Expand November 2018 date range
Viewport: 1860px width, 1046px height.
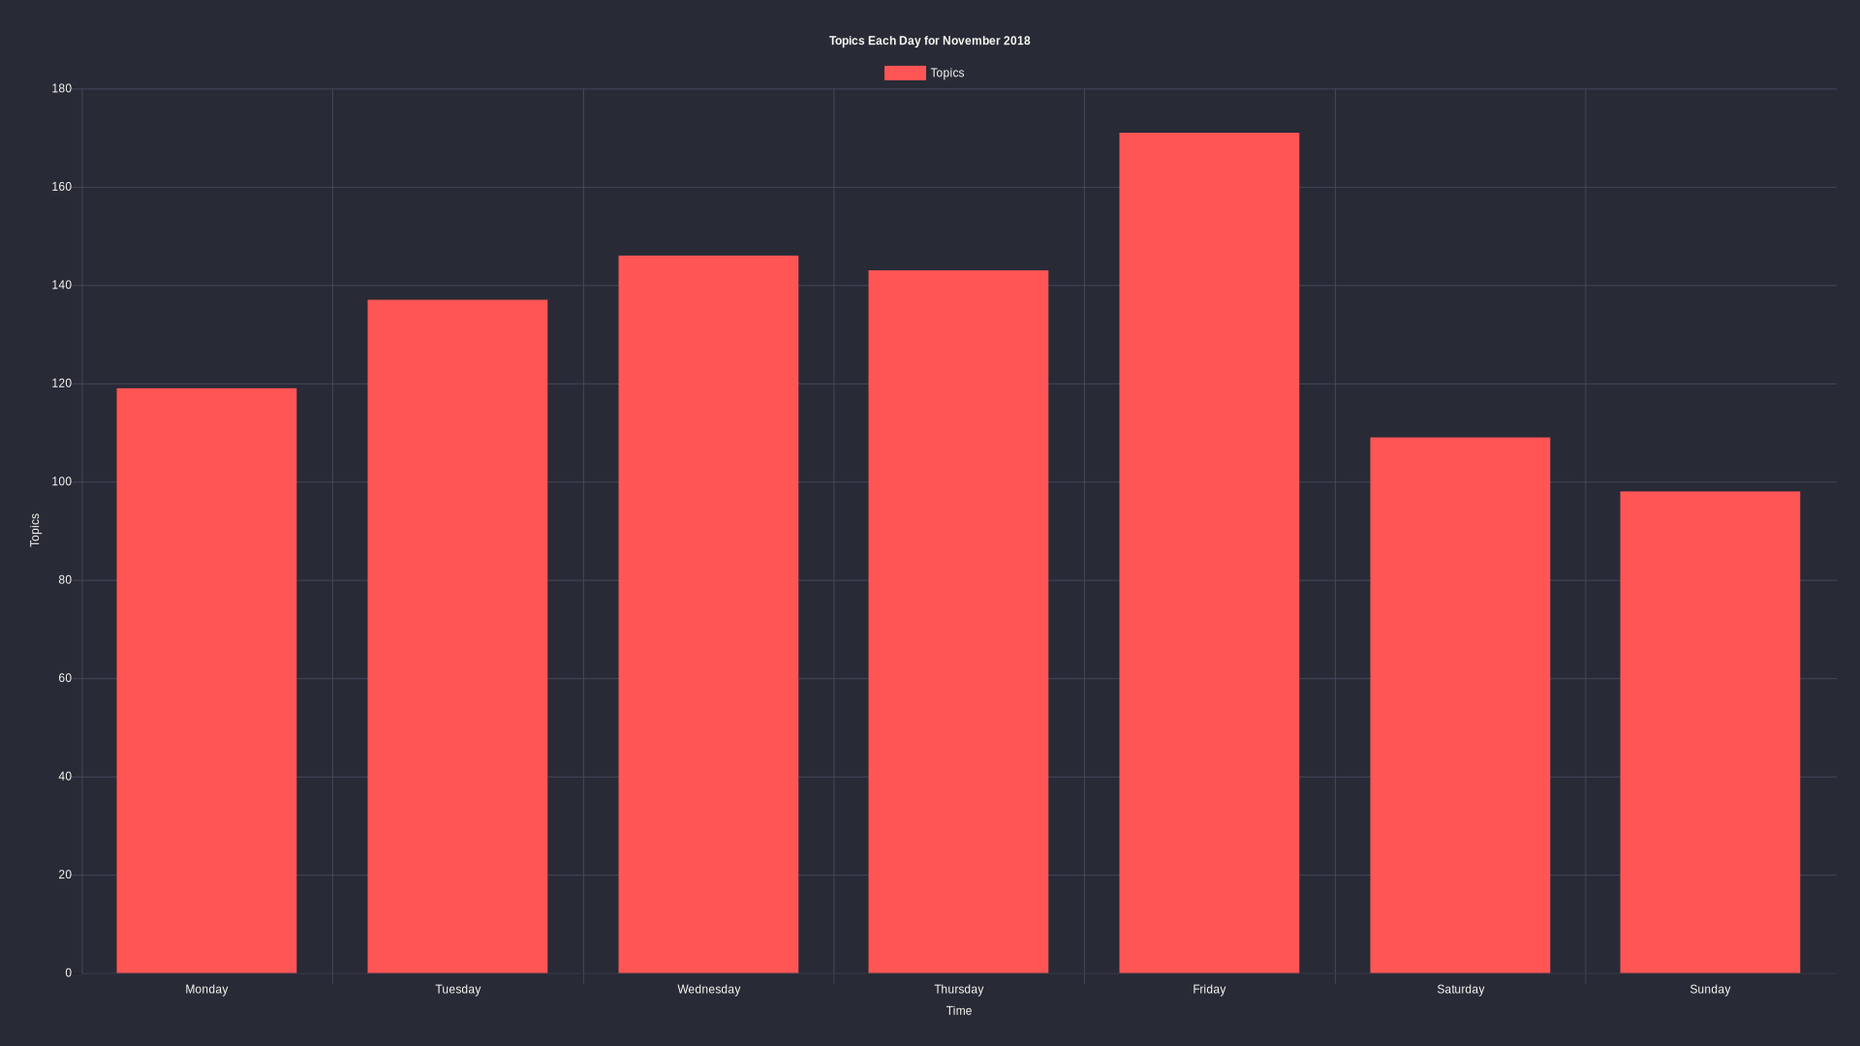(x=989, y=41)
